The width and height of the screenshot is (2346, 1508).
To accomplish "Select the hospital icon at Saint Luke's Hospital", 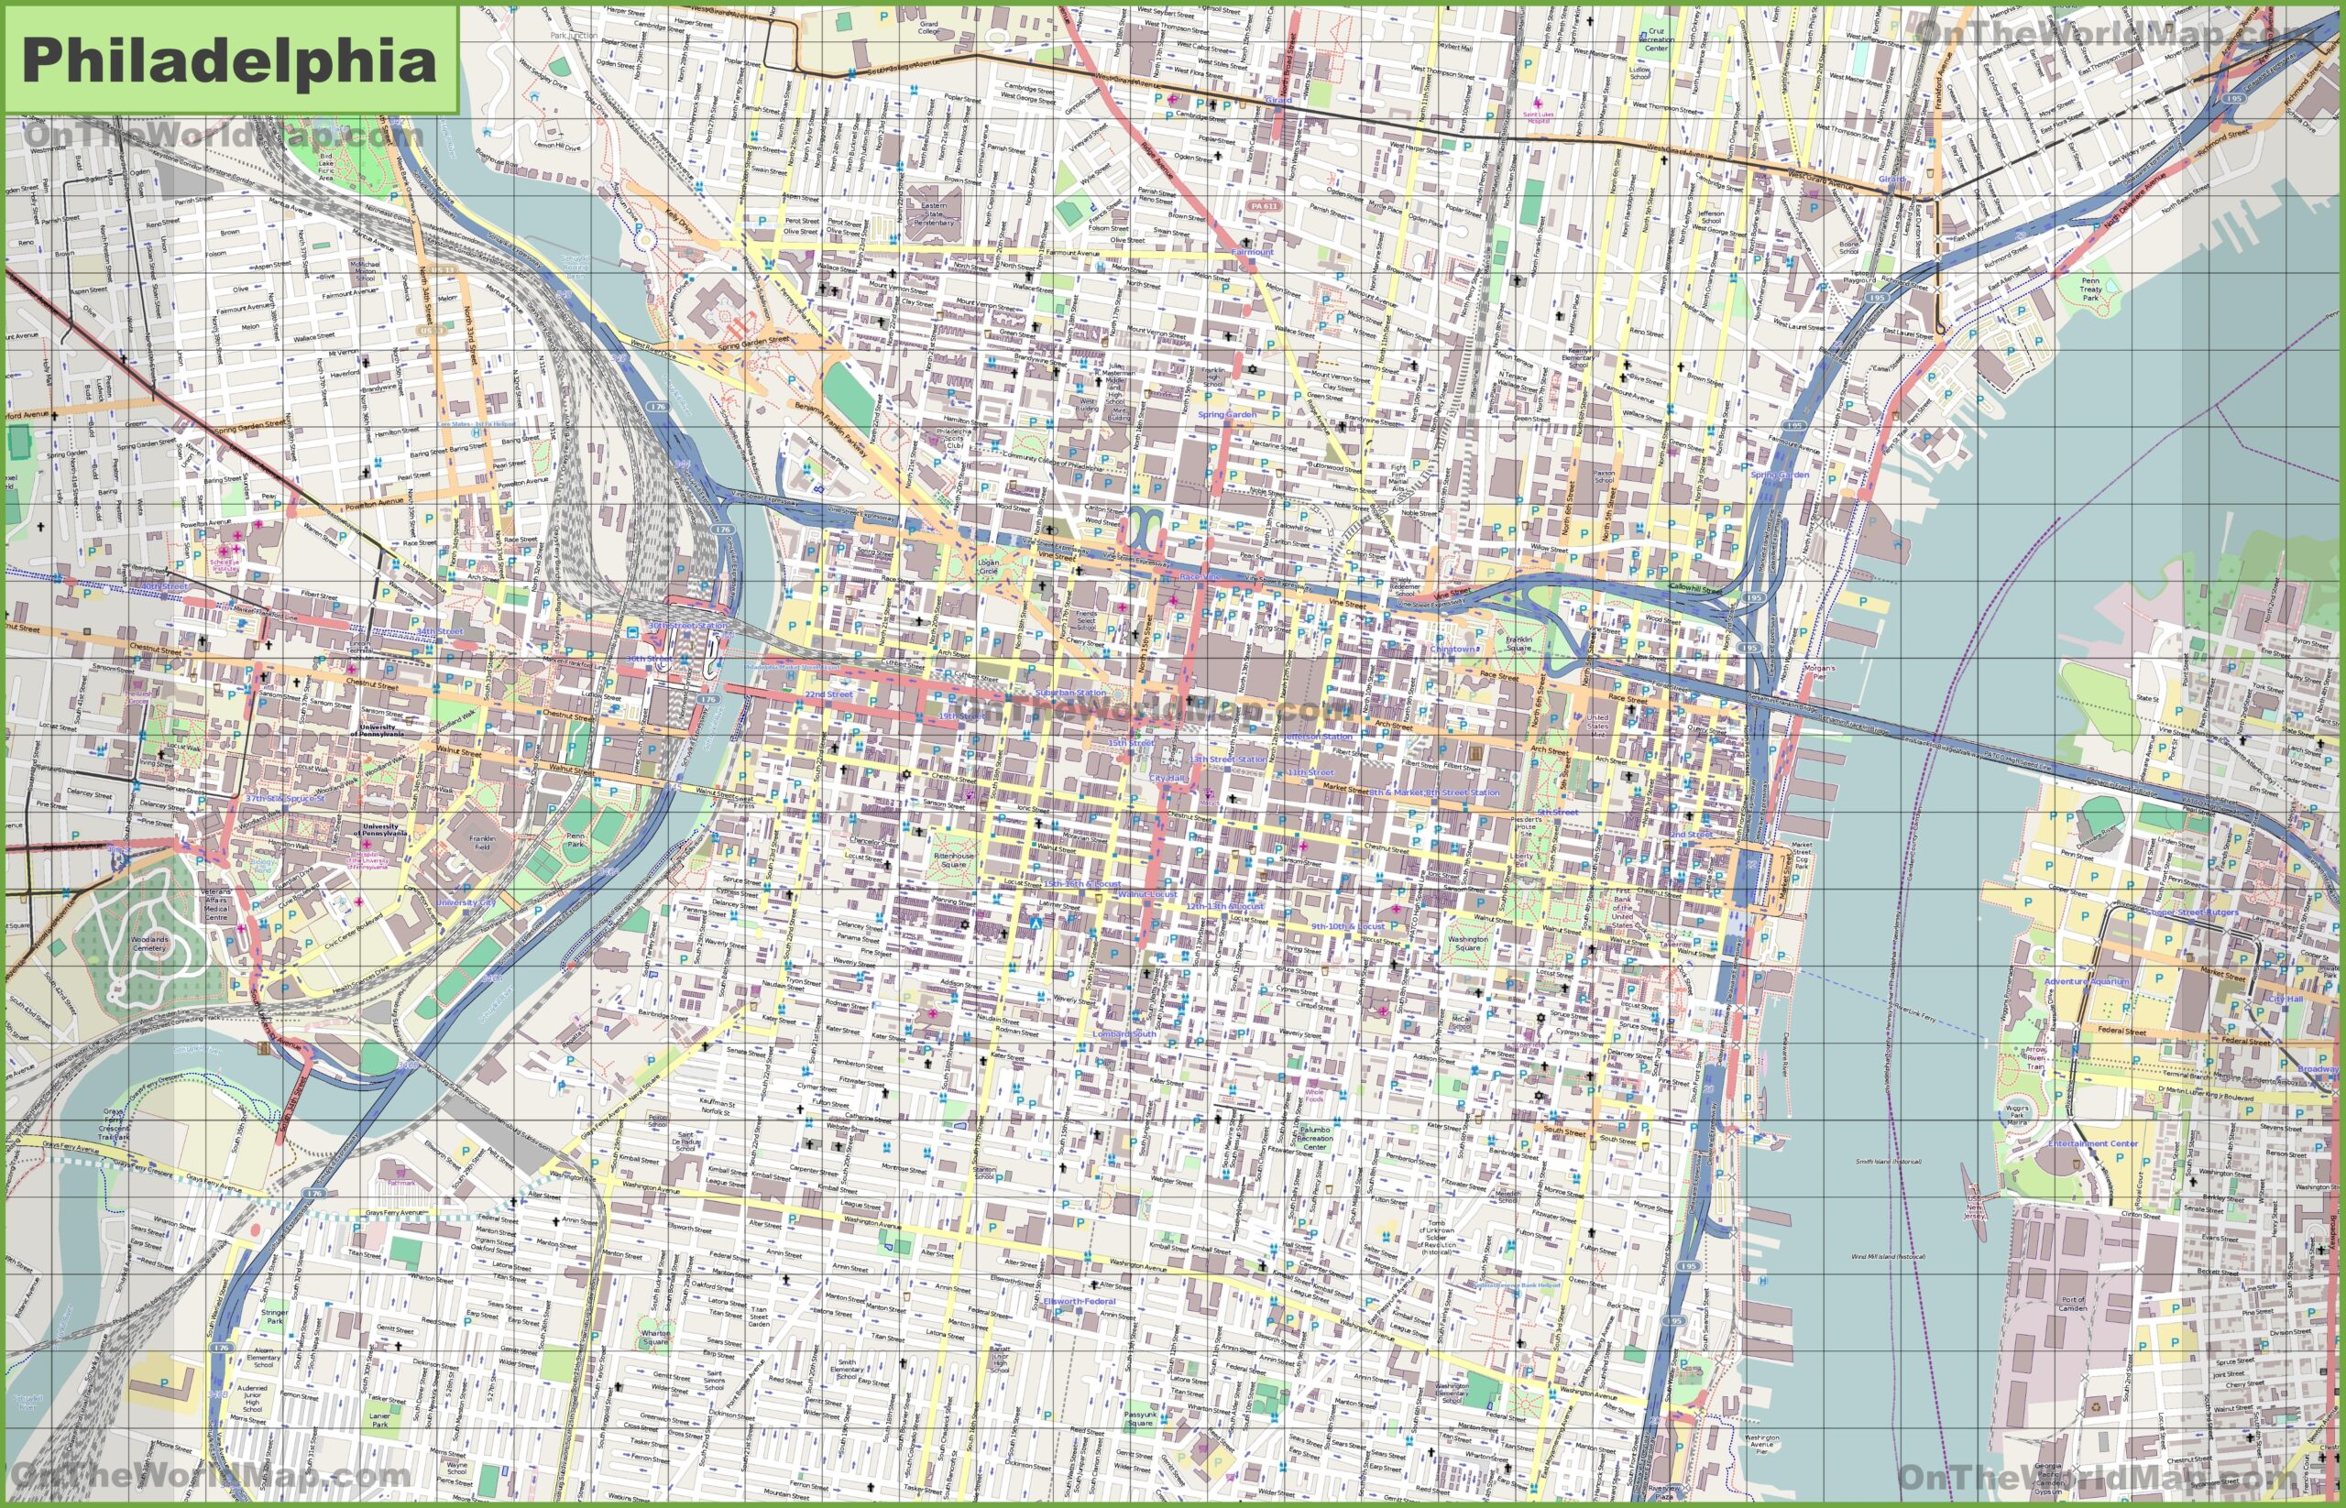I will (1540, 104).
